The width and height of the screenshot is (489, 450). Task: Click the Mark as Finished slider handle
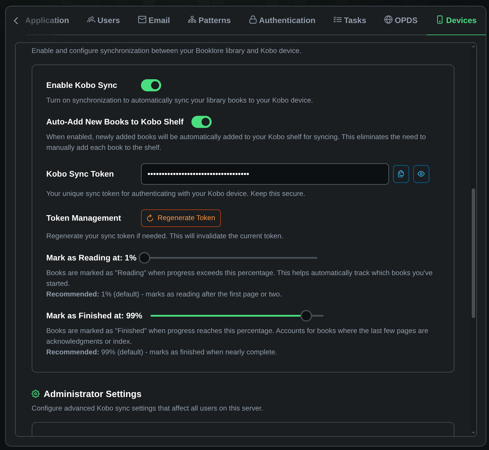(x=306, y=316)
